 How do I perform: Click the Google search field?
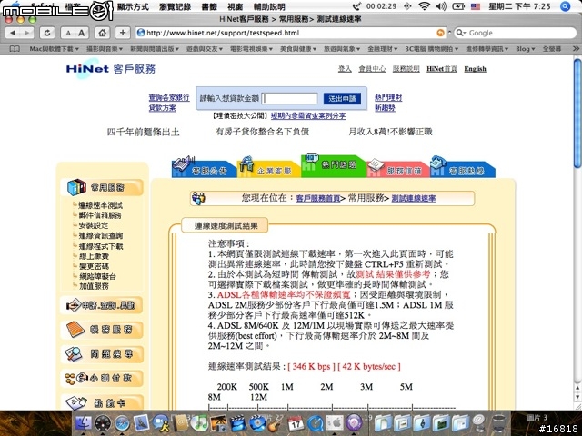pyautogui.click(x=516, y=33)
